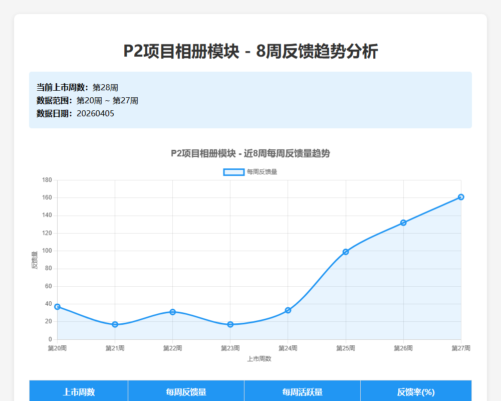Click the 0 y-axis tick label
Image resolution: width=501 pixels, height=401 pixels.
click(x=50, y=339)
